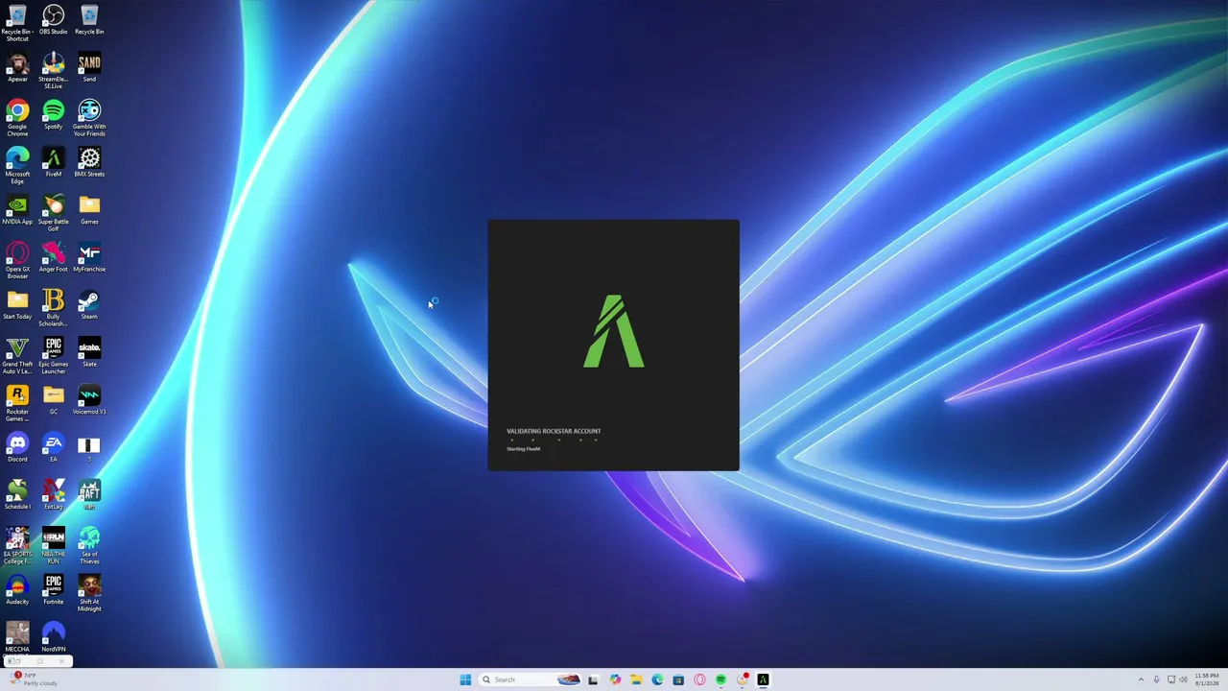Select the Recycle Bin - Shortcut icon

tap(17, 23)
